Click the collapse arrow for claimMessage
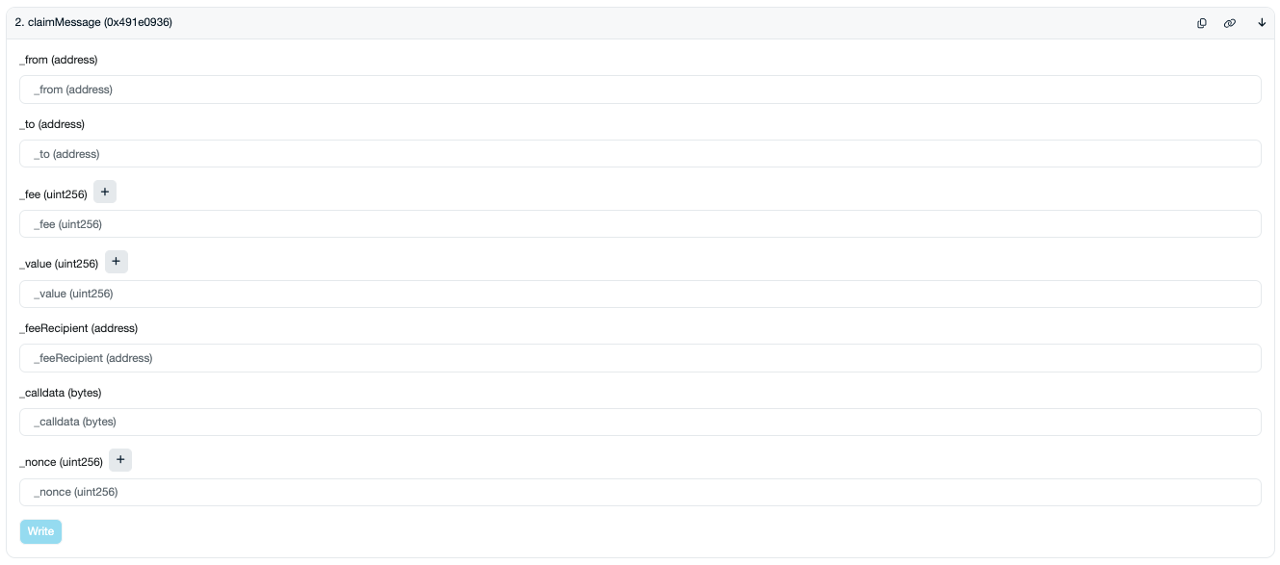This screenshot has height=565, width=1280. point(1262,22)
